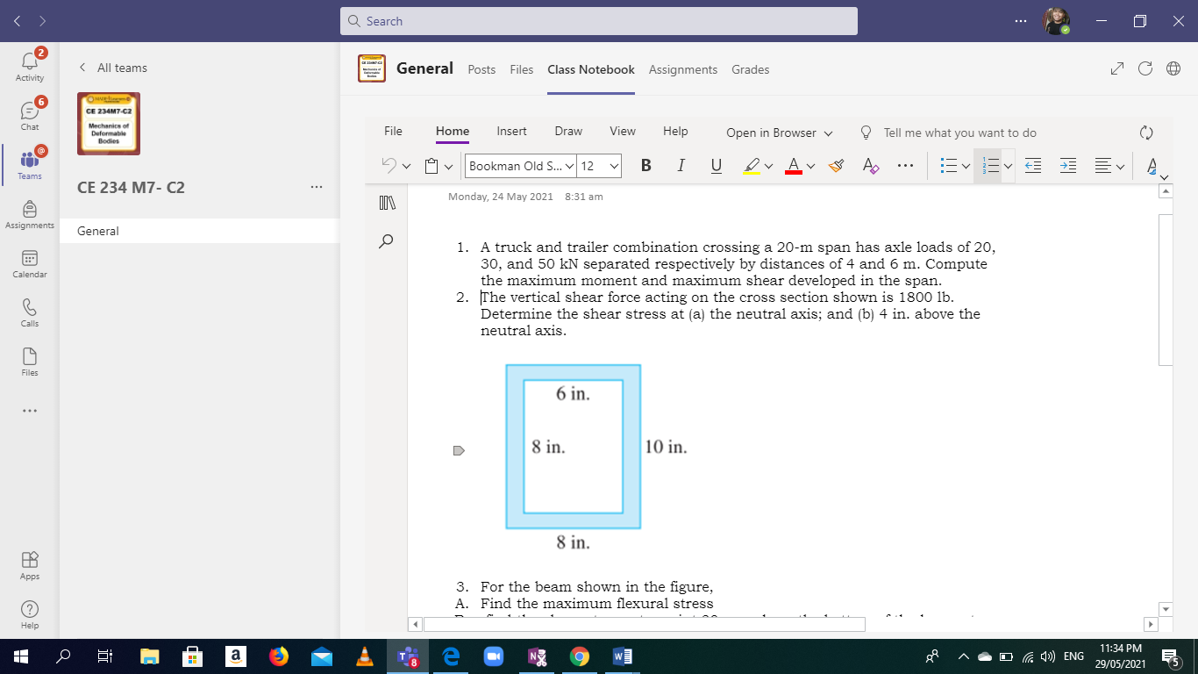This screenshot has width=1198, height=674.
Task: Apply the Format Painter
Action: (836, 165)
